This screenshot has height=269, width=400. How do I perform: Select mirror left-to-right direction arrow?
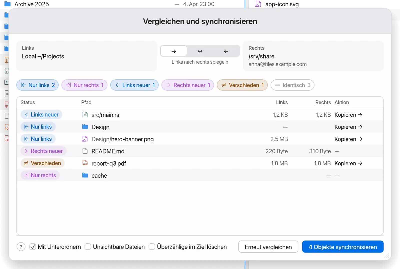pyautogui.click(x=174, y=51)
